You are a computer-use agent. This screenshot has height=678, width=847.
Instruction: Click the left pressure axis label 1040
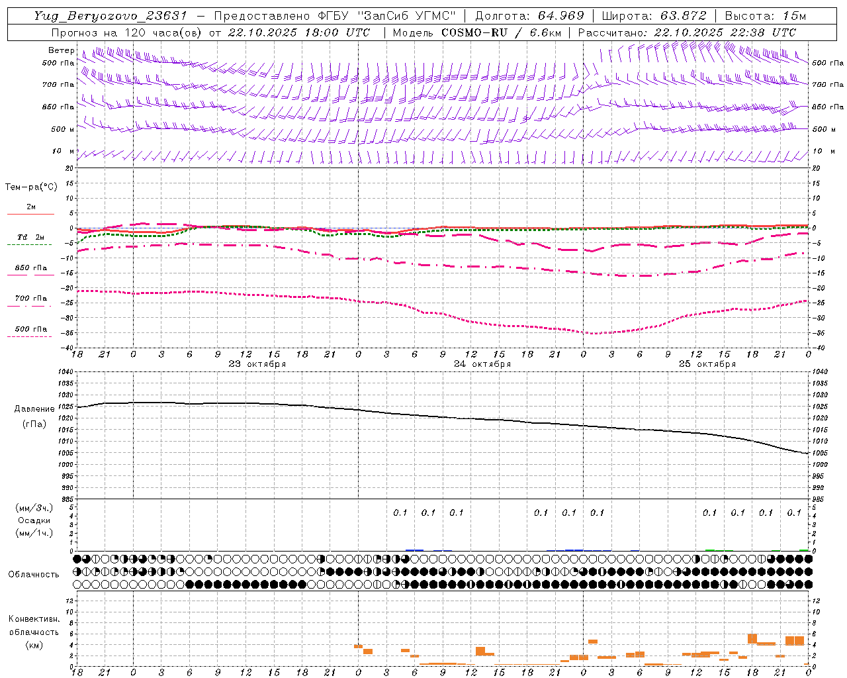click(x=64, y=371)
